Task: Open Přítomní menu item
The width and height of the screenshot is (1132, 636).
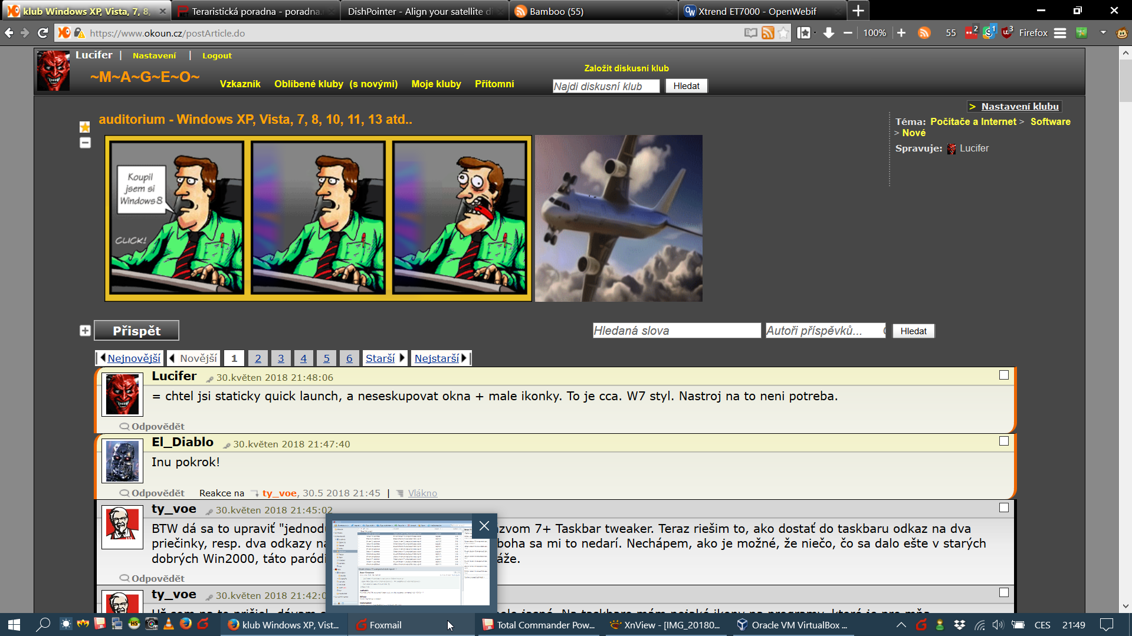Action: tap(494, 84)
